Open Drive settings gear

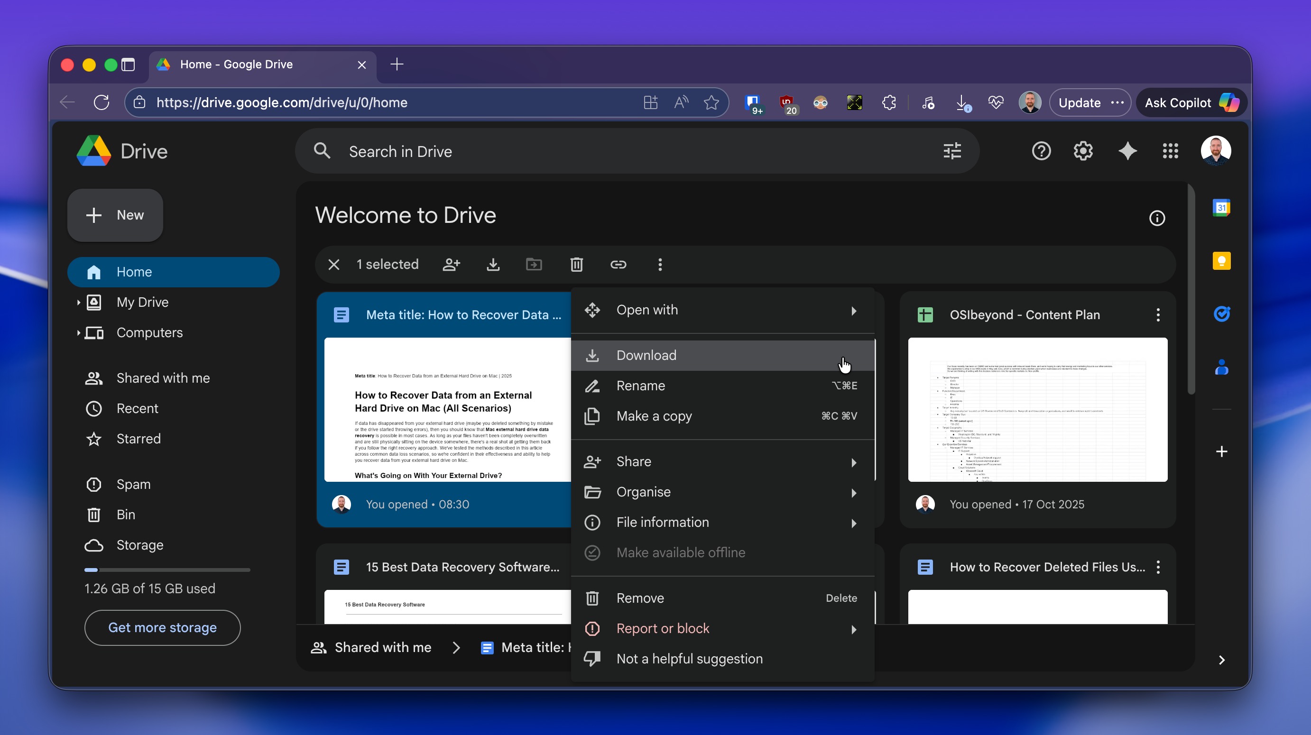pos(1083,151)
